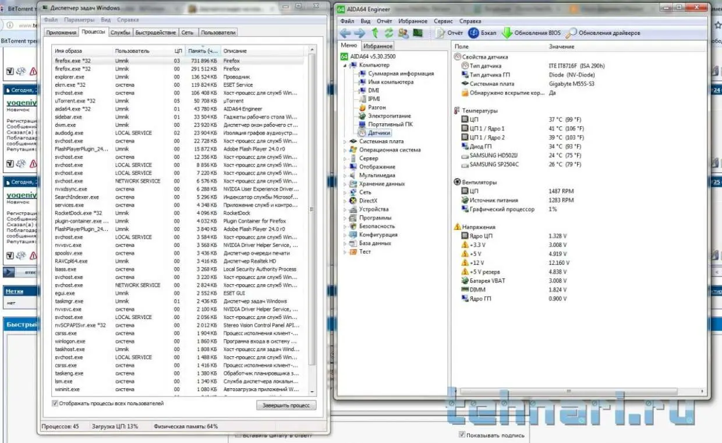The width and height of the screenshot is (722, 443).
Task: Select Имя компьютера tree item
Action: tap(391, 82)
